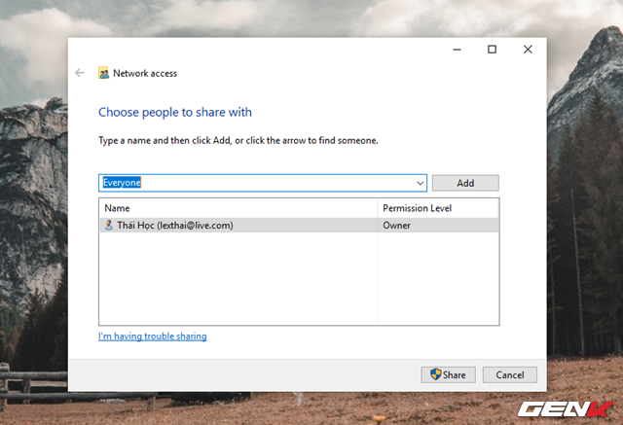The width and height of the screenshot is (623, 425).
Task: Close the Network access dialog
Action: point(528,49)
